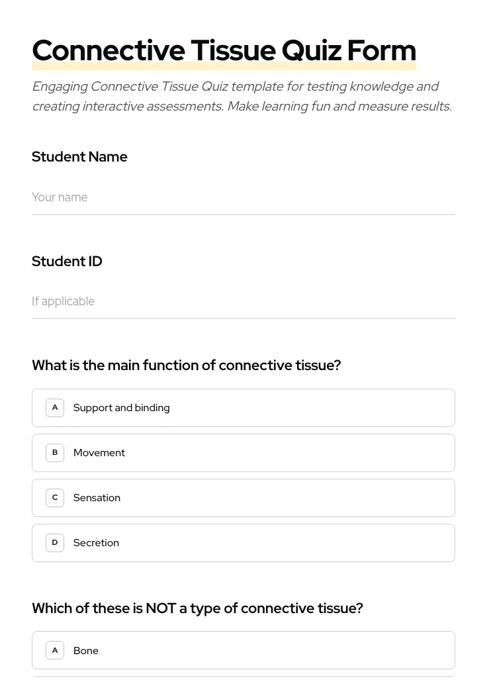Click the A badge next to Bone
This screenshot has height=678, width=487.
(x=55, y=650)
